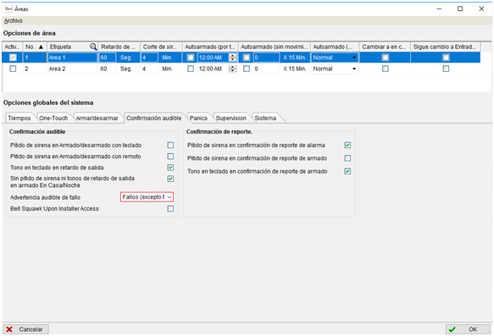
Task: Click the Autoarmado (sin movimi... column header
Action: pos(275,47)
